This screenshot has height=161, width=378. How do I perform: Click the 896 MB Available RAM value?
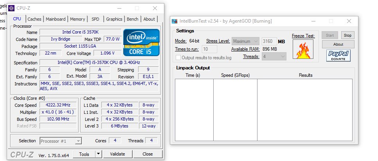[269, 49]
